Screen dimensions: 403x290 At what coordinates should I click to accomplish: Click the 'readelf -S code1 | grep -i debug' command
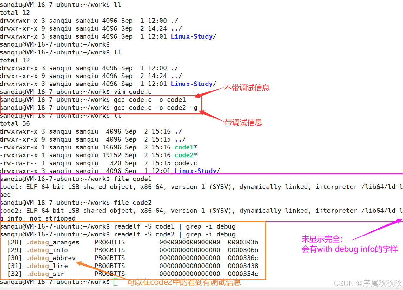[175, 226]
